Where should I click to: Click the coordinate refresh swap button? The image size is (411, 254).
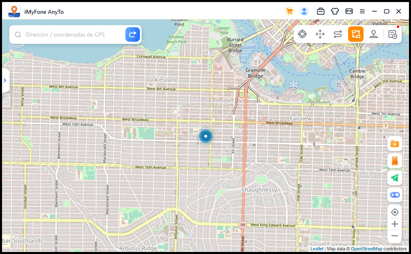pyautogui.click(x=132, y=35)
